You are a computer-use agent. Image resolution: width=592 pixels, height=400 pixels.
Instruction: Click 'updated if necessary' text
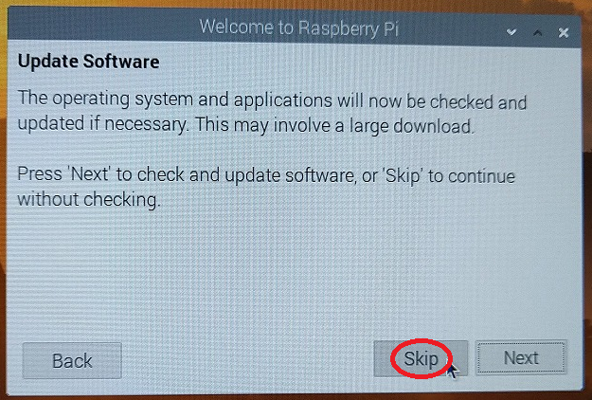click(102, 124)
